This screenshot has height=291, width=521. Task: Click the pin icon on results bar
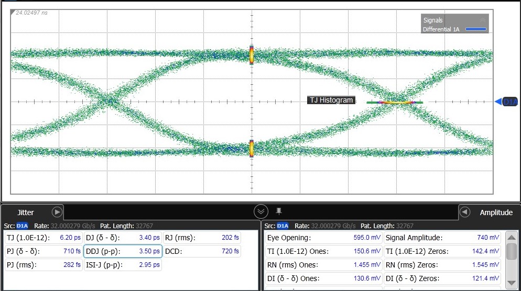pos(279,211)
